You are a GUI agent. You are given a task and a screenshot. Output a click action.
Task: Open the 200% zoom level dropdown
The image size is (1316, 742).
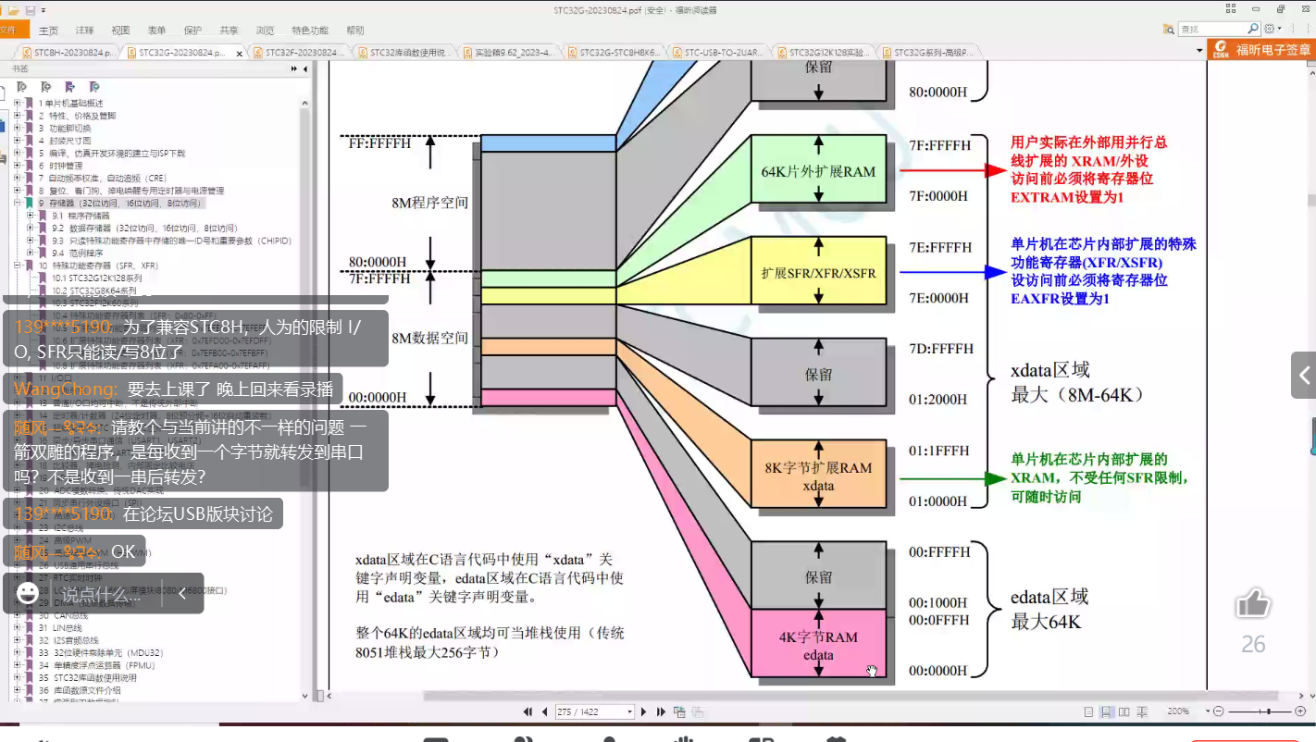point(1206,711)
